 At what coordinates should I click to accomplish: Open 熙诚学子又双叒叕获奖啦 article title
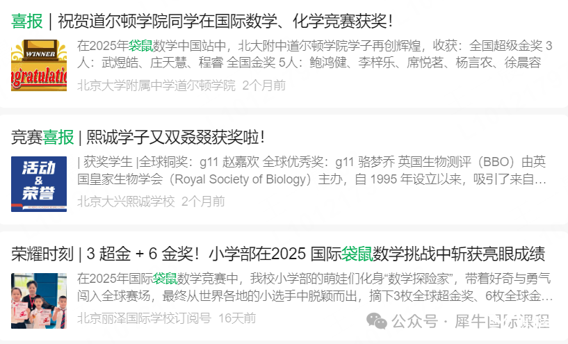coord(138,138)
